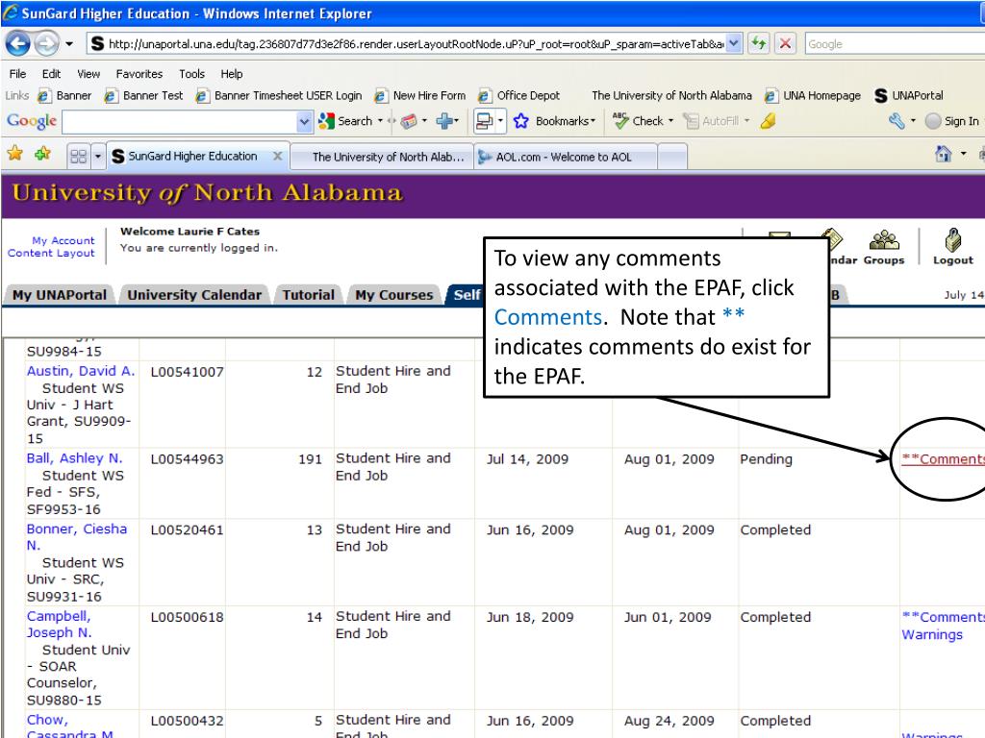The image size is (985, 738).
Task: Click the browser Forward arrow button
Action: click(46, 44)
